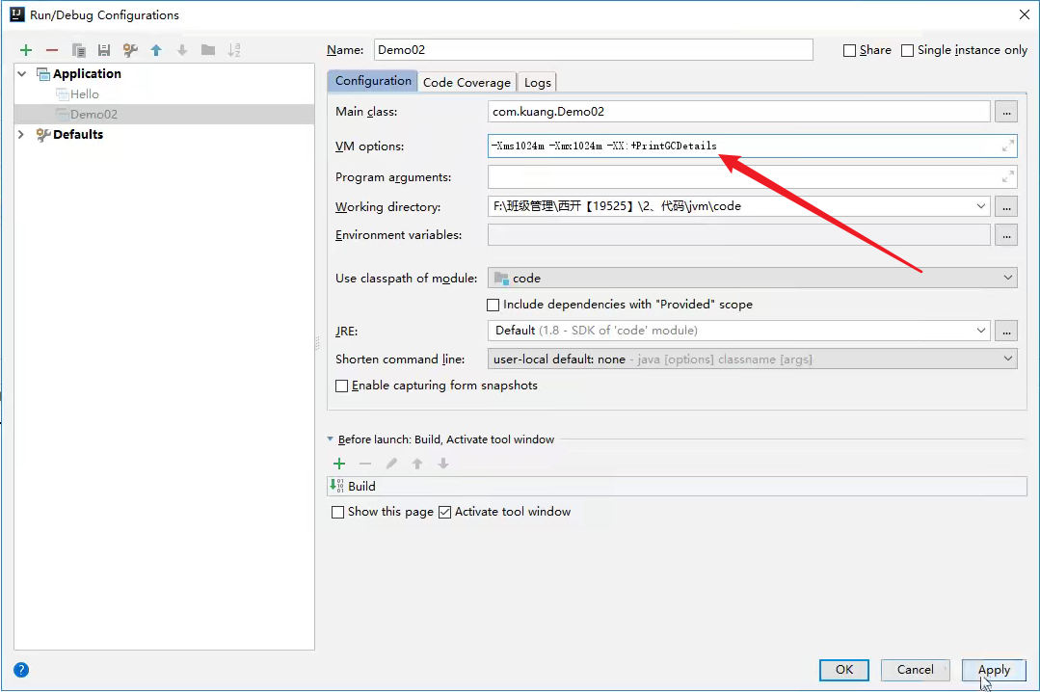This screenshot has height=692, width=1040.
Task: Browse for JRE with the ellipsis button
Action: click(x=1006, y=331)
